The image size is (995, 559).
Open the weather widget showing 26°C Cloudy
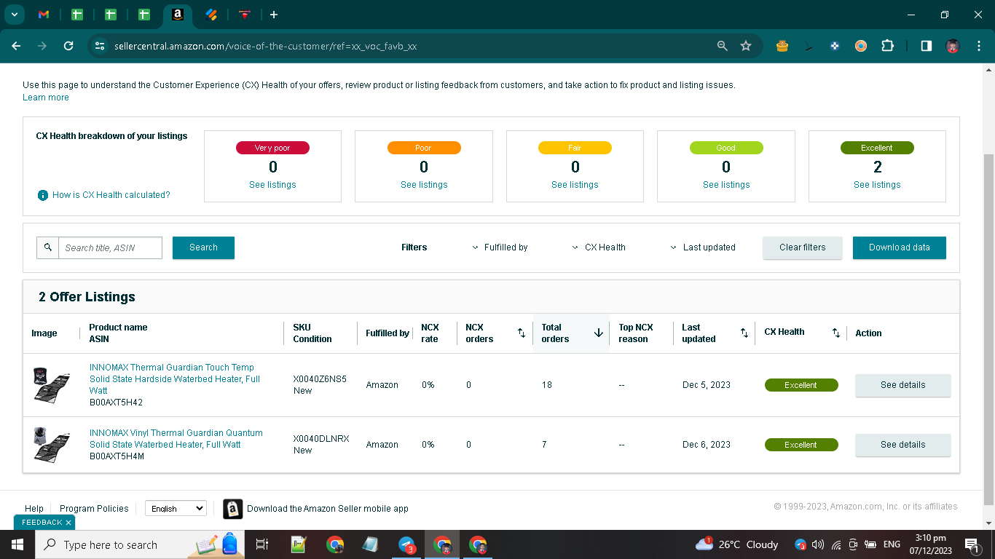736,544
